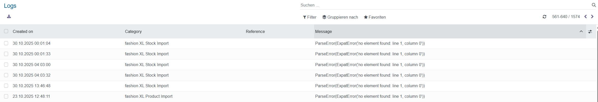The image size is (598, 102).
Task: Expand the Gruppieren nach menu
Action: tap(340, 17)
